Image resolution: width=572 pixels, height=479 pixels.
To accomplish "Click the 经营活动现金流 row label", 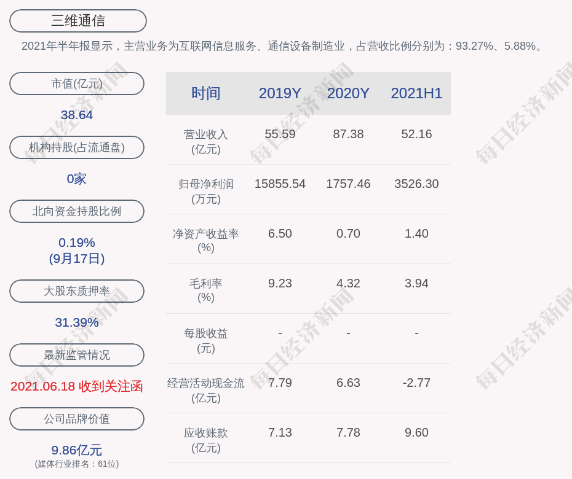I will pos(206,391).
